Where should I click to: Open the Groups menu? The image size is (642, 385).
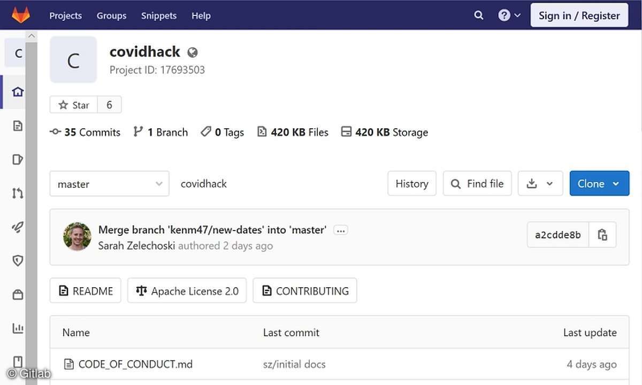111,16
